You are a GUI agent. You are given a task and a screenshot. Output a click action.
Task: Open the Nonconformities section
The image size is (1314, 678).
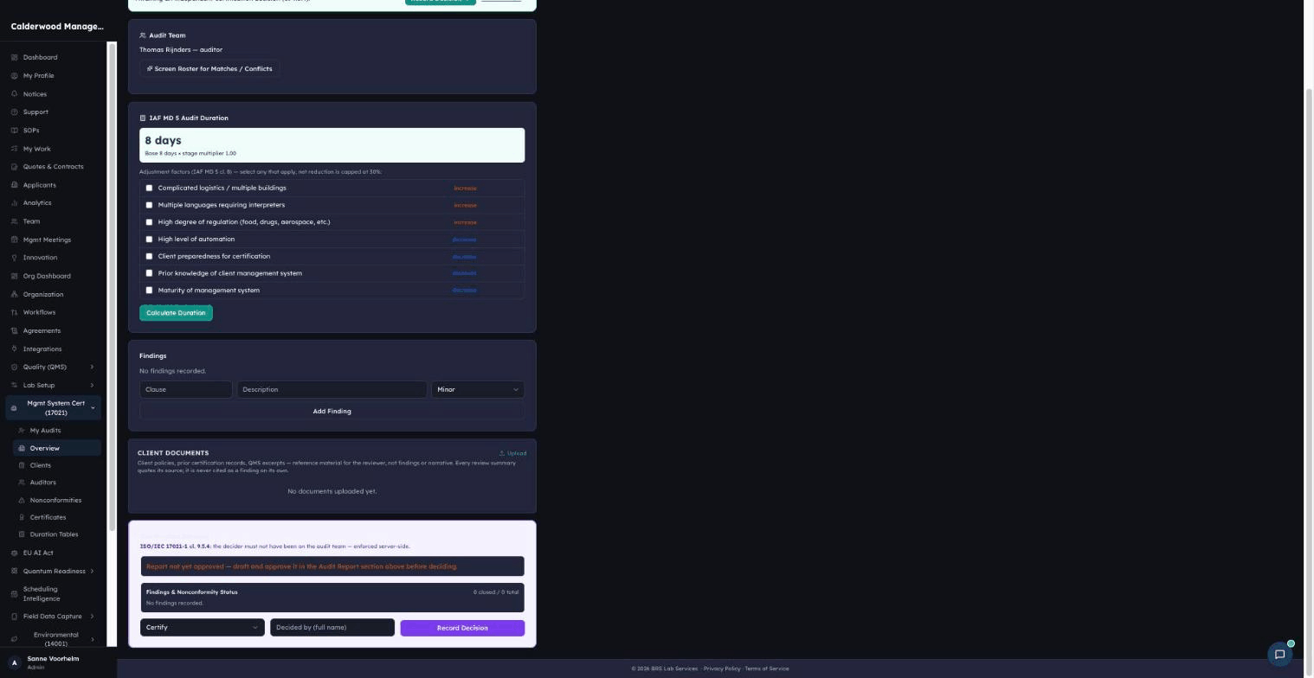tap(56, 500)
